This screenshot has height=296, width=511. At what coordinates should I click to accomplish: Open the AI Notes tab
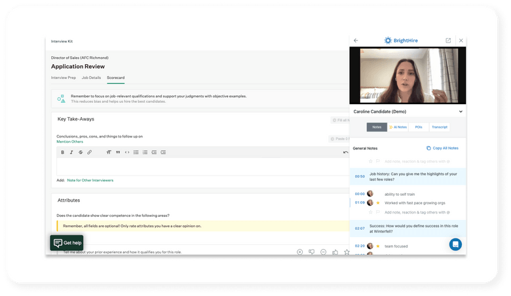coord(398,127)
